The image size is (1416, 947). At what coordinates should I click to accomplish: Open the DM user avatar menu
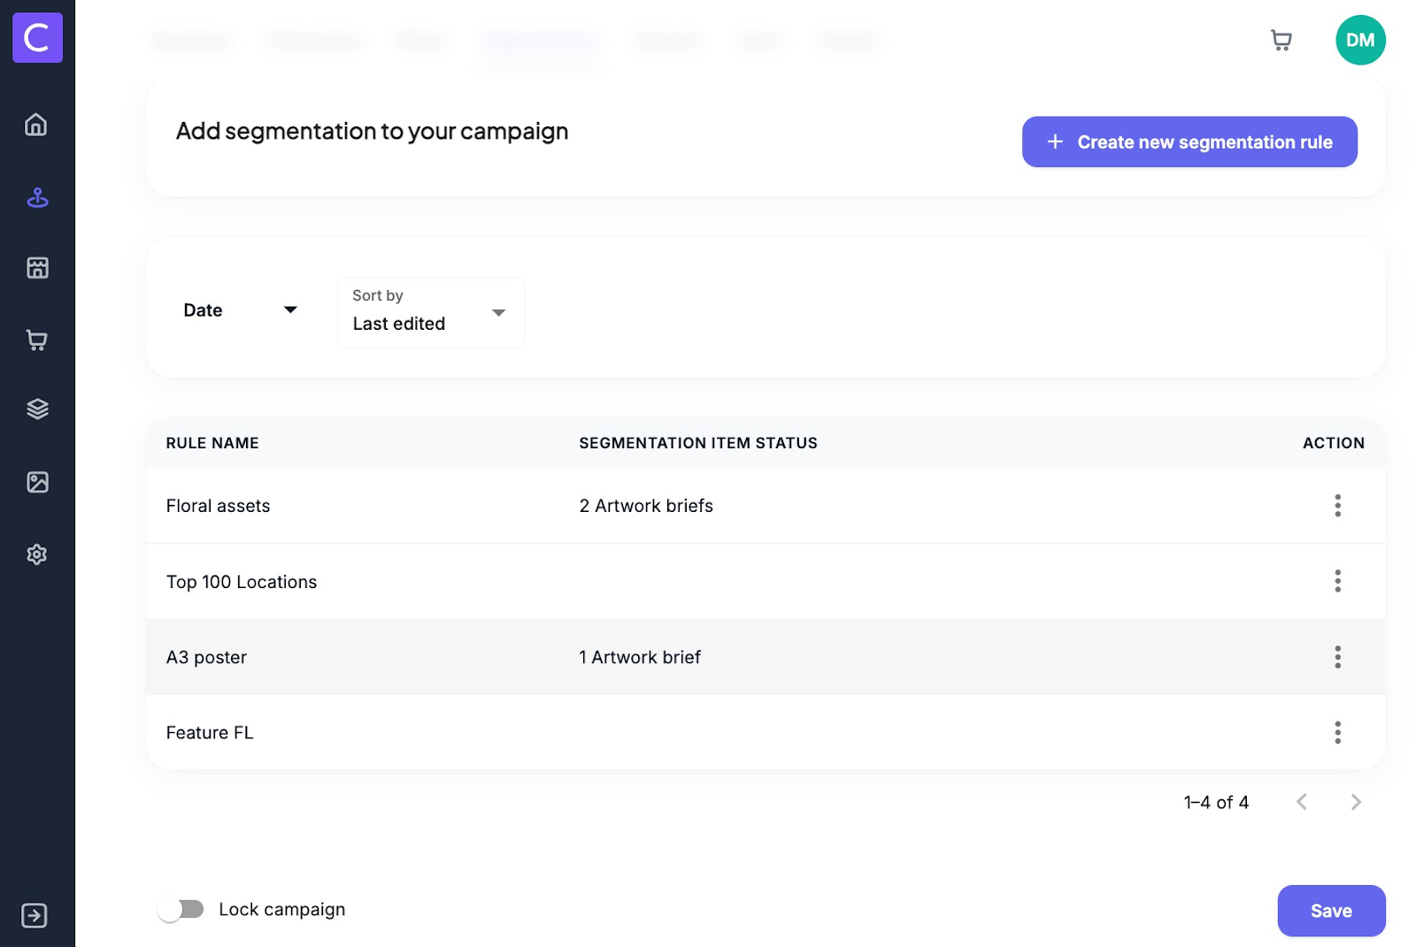pos(1359,41)
